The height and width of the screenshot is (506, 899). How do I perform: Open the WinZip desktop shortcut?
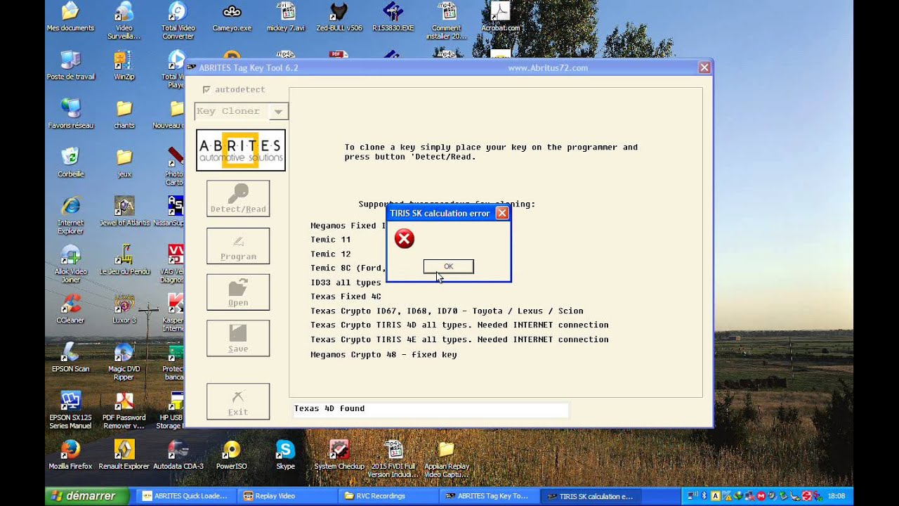tap(124, 65)
